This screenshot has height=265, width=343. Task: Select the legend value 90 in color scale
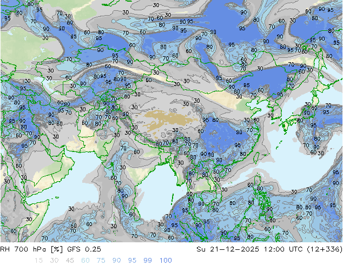(x=117, y=261)
